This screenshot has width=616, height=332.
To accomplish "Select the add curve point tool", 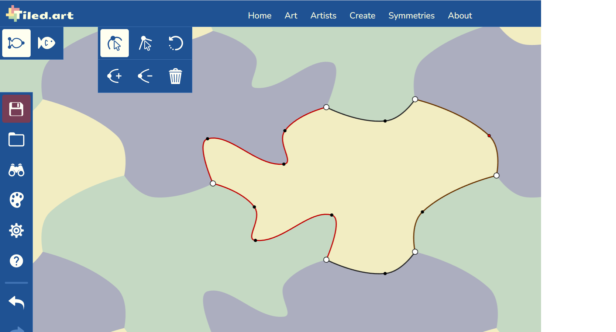I will (x=115, y=76).
